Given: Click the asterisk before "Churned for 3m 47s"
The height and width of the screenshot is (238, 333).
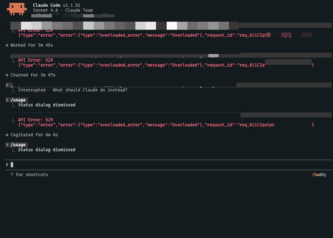Looking at the screenshot, I should (7, 75).
